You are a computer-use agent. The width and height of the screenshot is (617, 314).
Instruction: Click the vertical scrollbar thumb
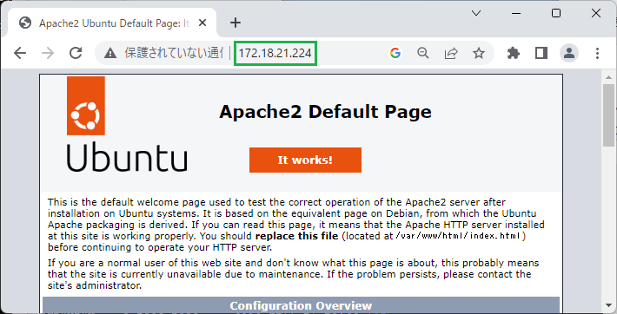pyautogui.click(x=608, y=114)
